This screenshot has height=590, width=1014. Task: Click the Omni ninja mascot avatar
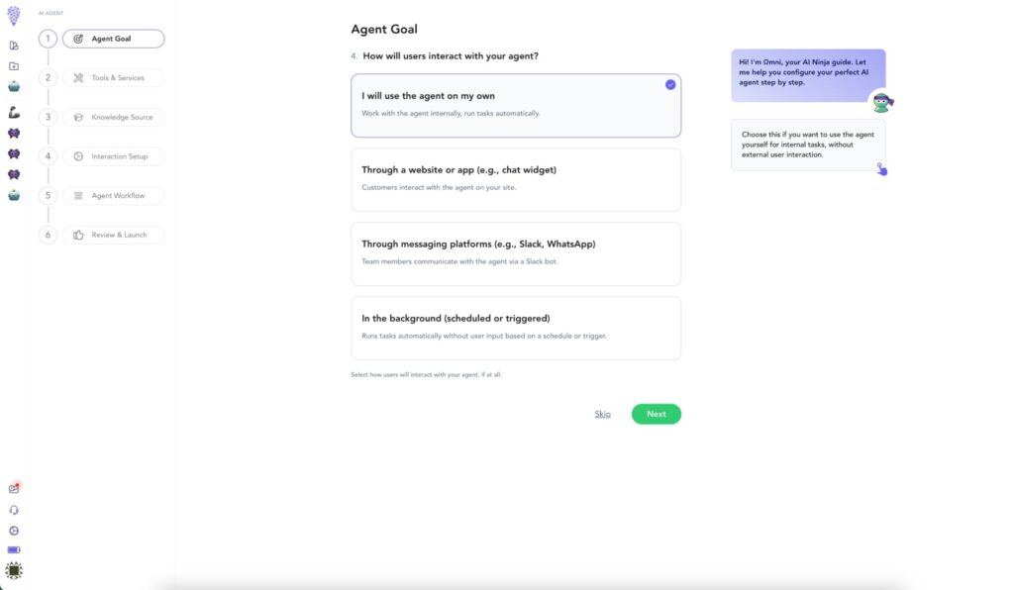[x=881, y=100]
